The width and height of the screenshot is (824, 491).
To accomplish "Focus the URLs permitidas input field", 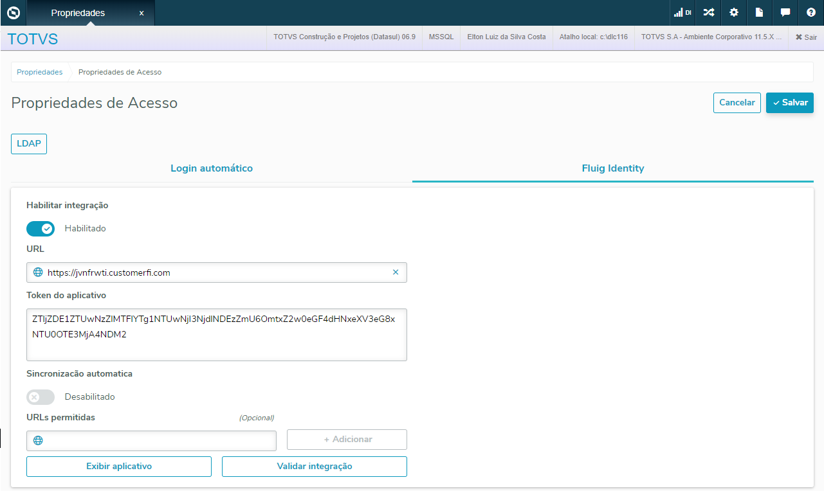I will point(151,441).
